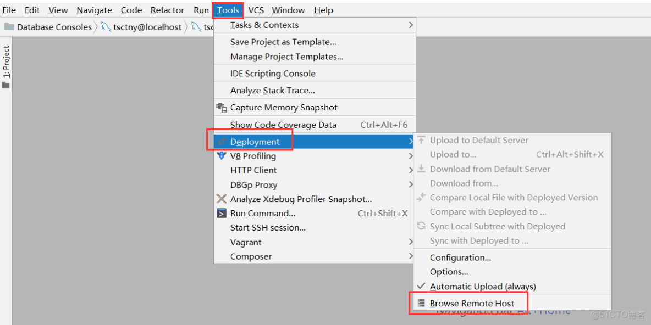Click the Capture Memory Snapshot icon
This screenshot has width=651, height=325.
click(x=222, y=108)
